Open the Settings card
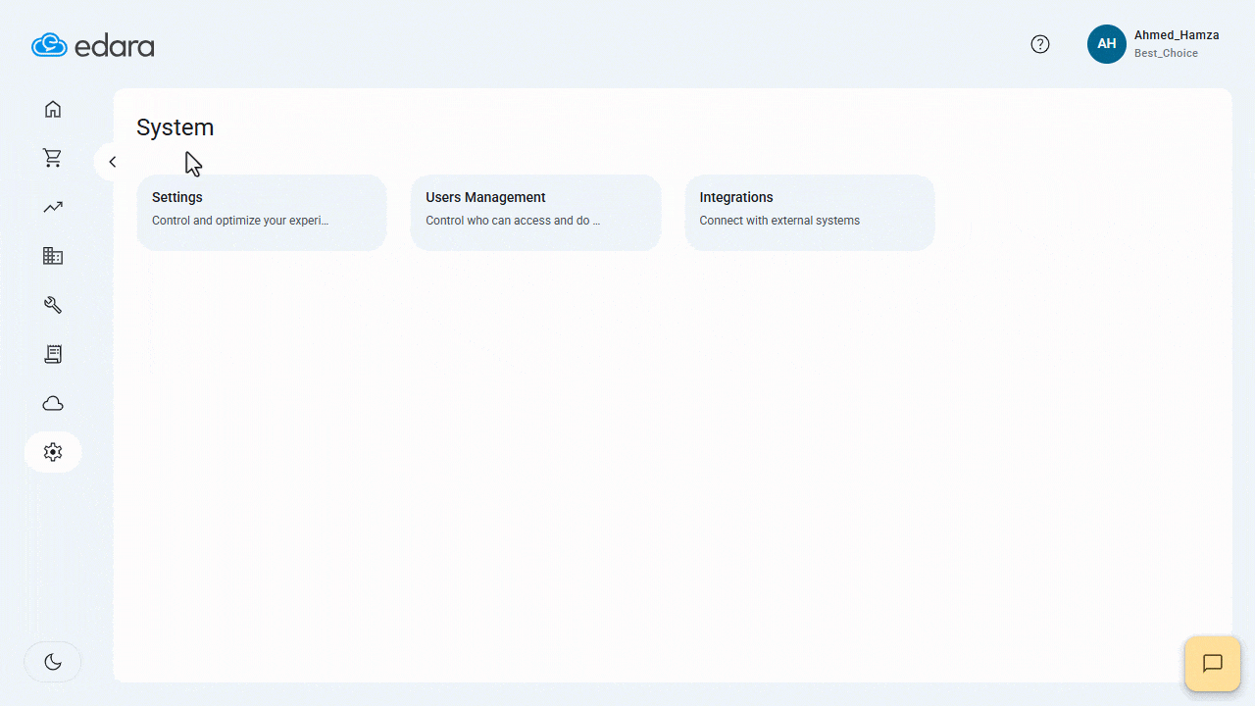The image size is (1255, 706). point(262,213)
